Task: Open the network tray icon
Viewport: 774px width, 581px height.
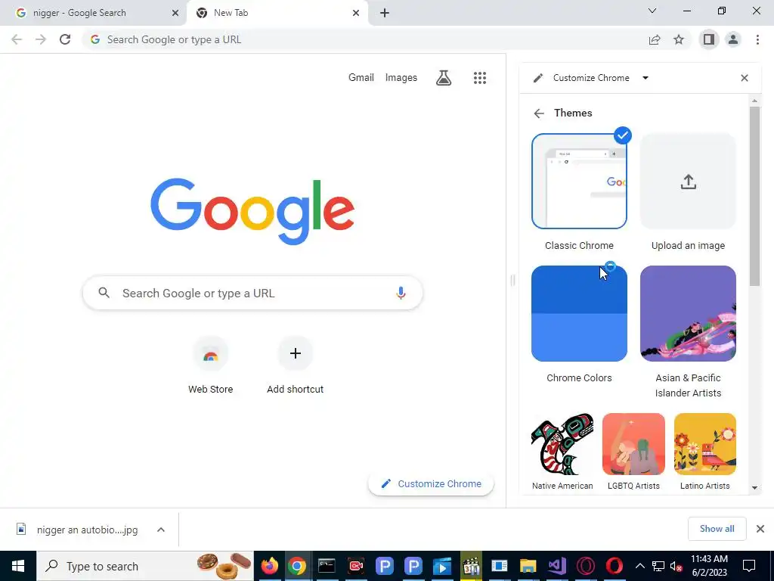Action: [658, 567]
